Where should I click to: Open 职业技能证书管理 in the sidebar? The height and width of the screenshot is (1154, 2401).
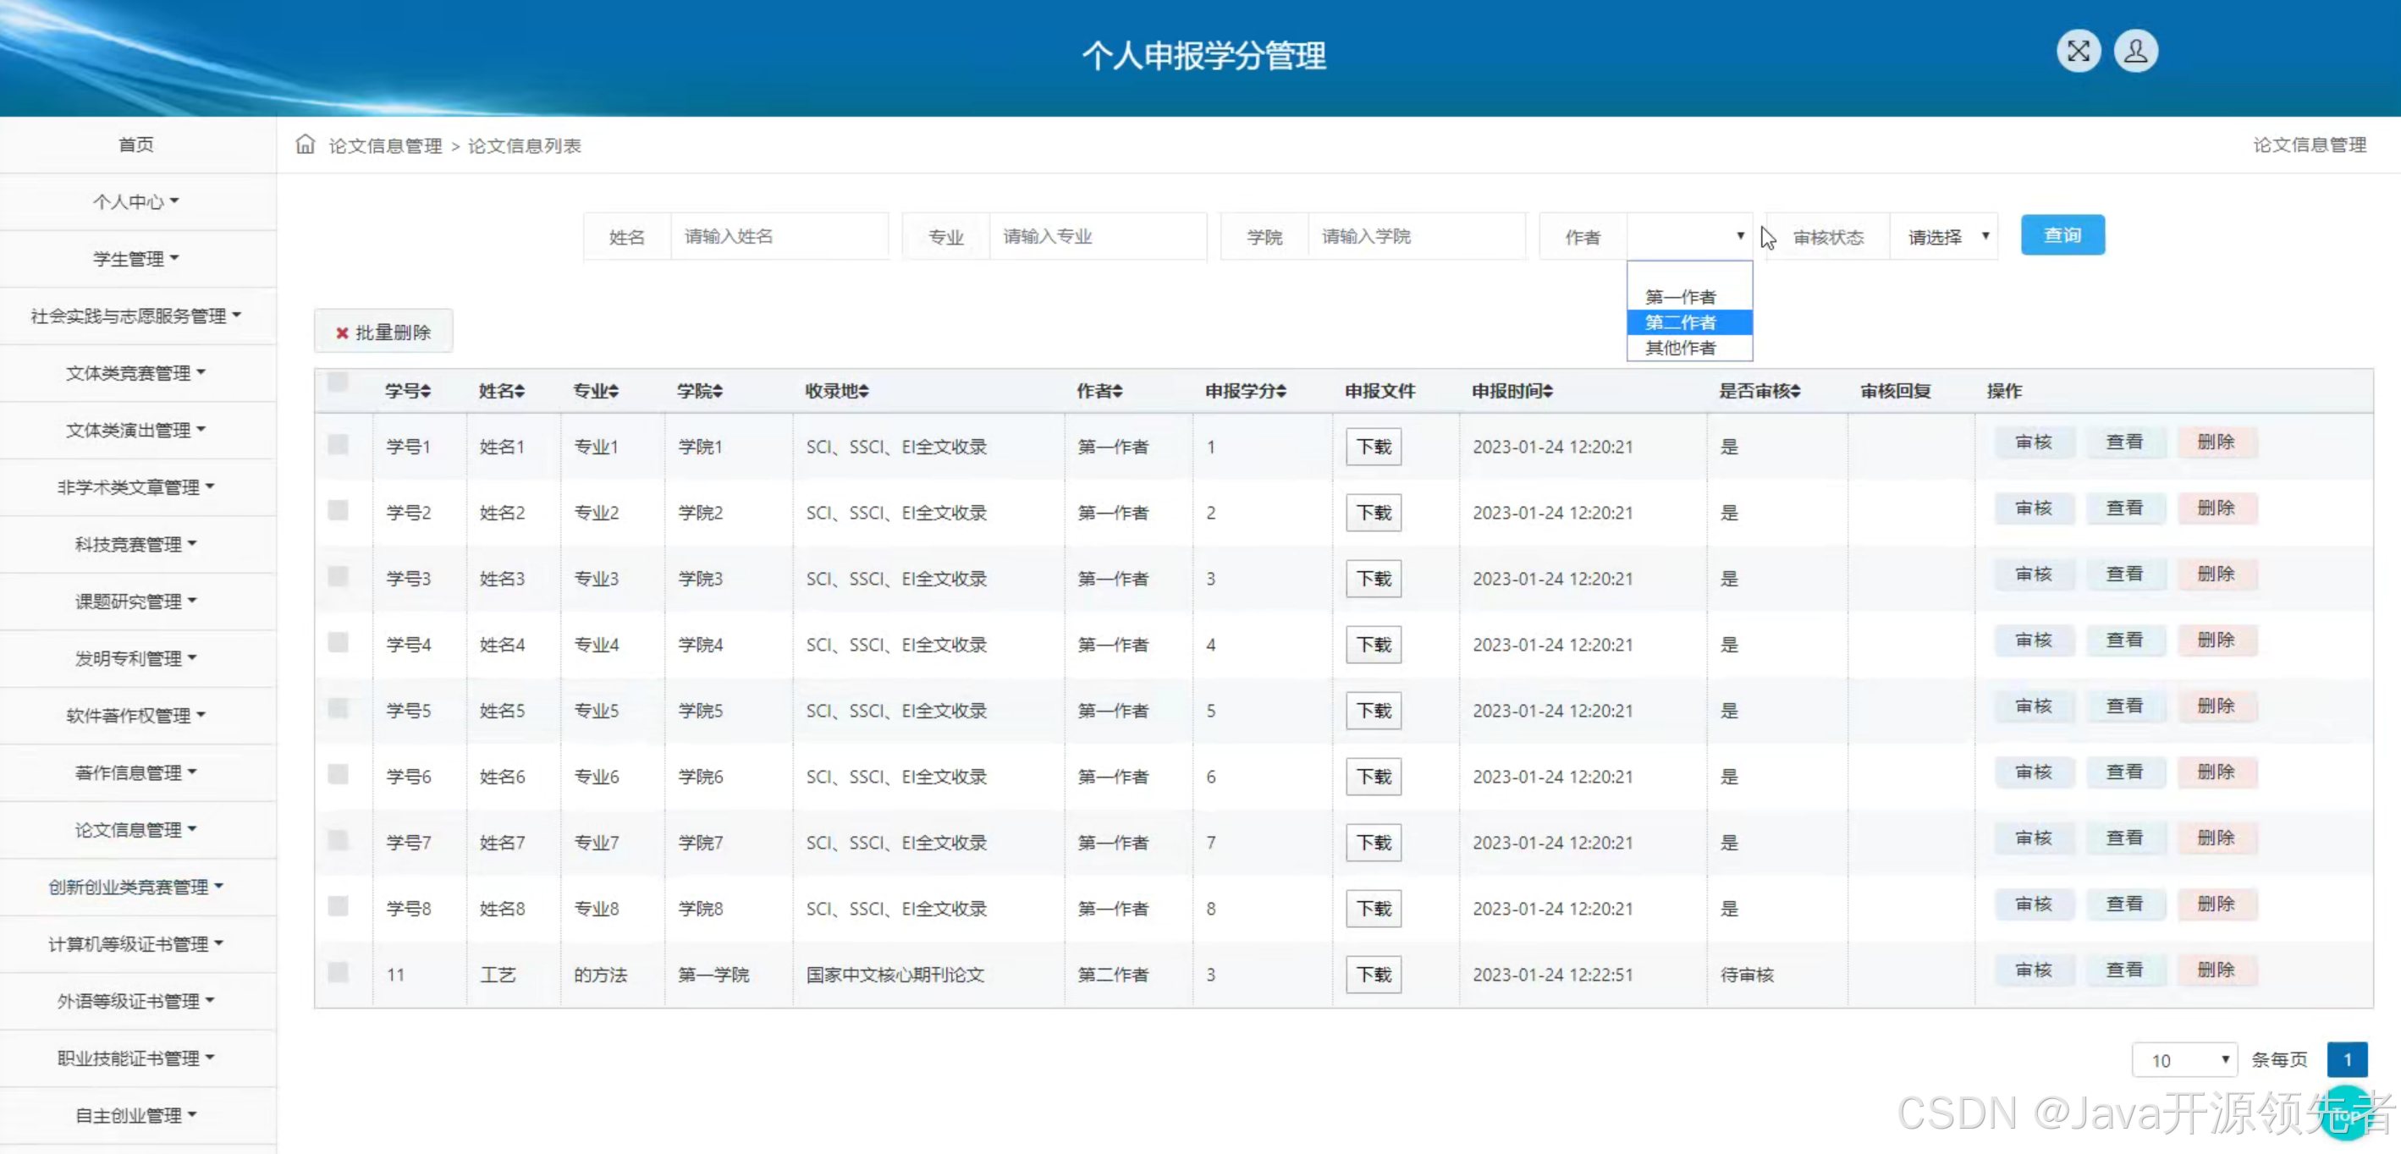[136, 1058]
